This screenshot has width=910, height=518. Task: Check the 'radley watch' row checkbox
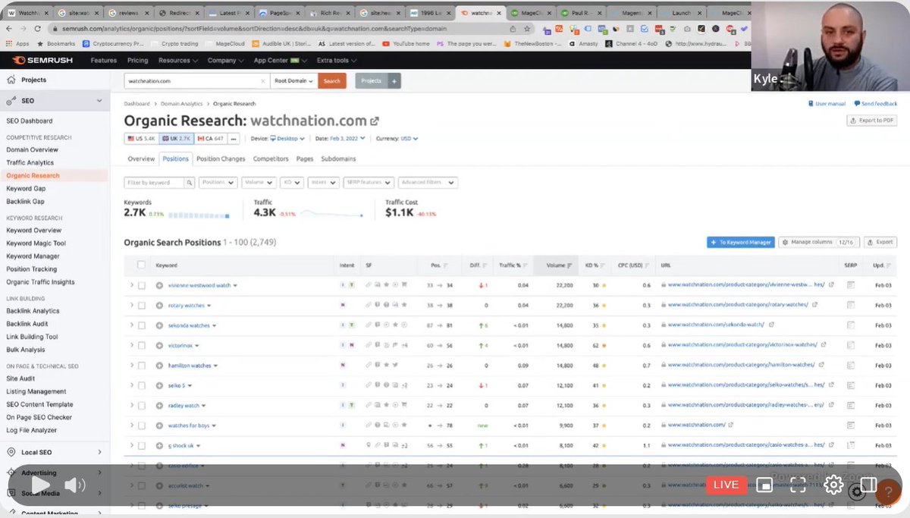click(141, 405)
